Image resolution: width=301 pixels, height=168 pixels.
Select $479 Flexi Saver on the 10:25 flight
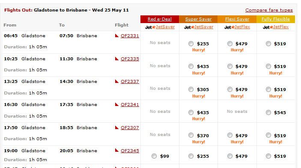(x=230, y=66)
